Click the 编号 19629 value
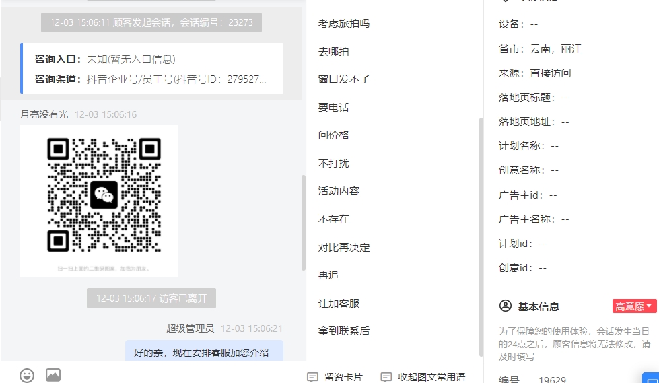The image size is (659, 383). [552, 379]
